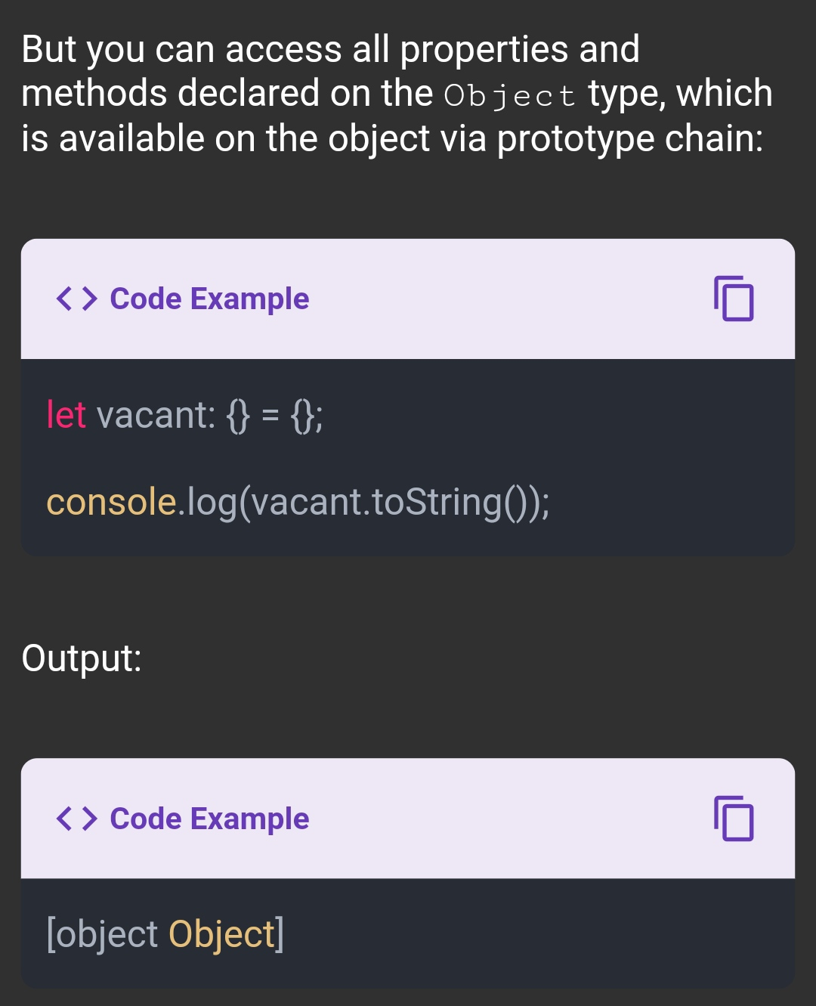Viewport: 816px width, 1006px height.
Task: Click second 'Code Example' header label above output
Action: click(x=209, y=819)
